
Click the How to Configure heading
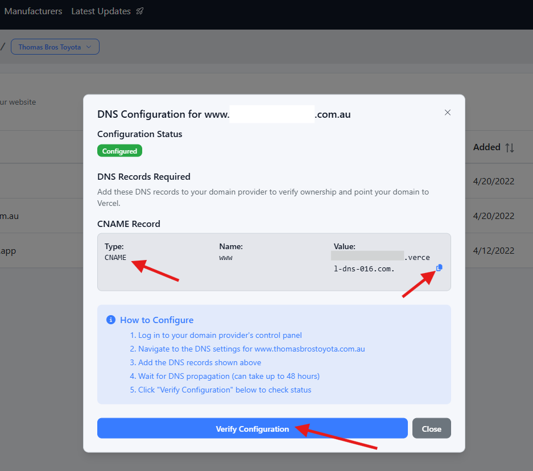pyautogui.click(x=156, y=320)
